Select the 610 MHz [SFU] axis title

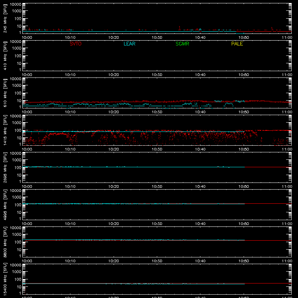[x=5, y=93]
